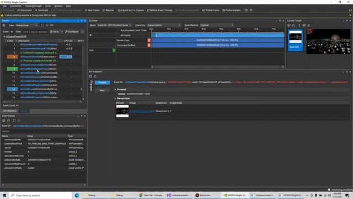Select event 9 vkCmdBeginRenderPass row

(43, 69)
